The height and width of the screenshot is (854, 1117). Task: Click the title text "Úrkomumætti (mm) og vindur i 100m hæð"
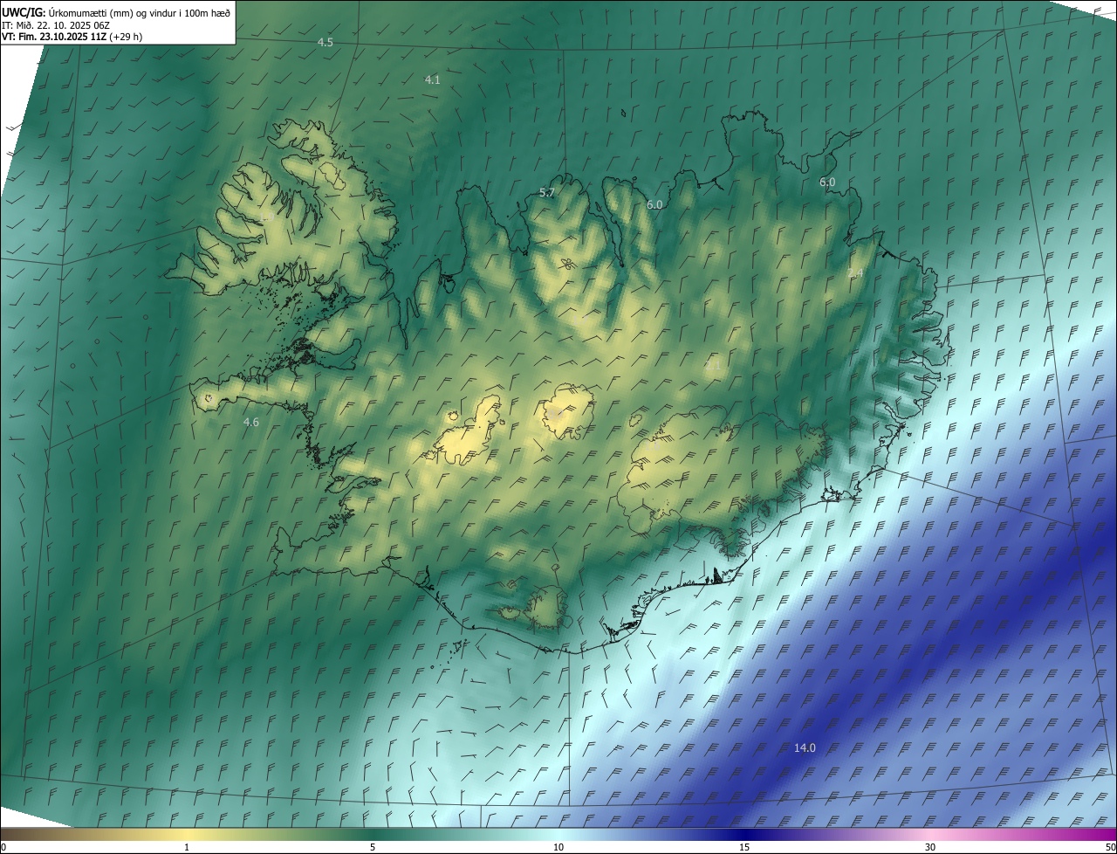point(140,12)
